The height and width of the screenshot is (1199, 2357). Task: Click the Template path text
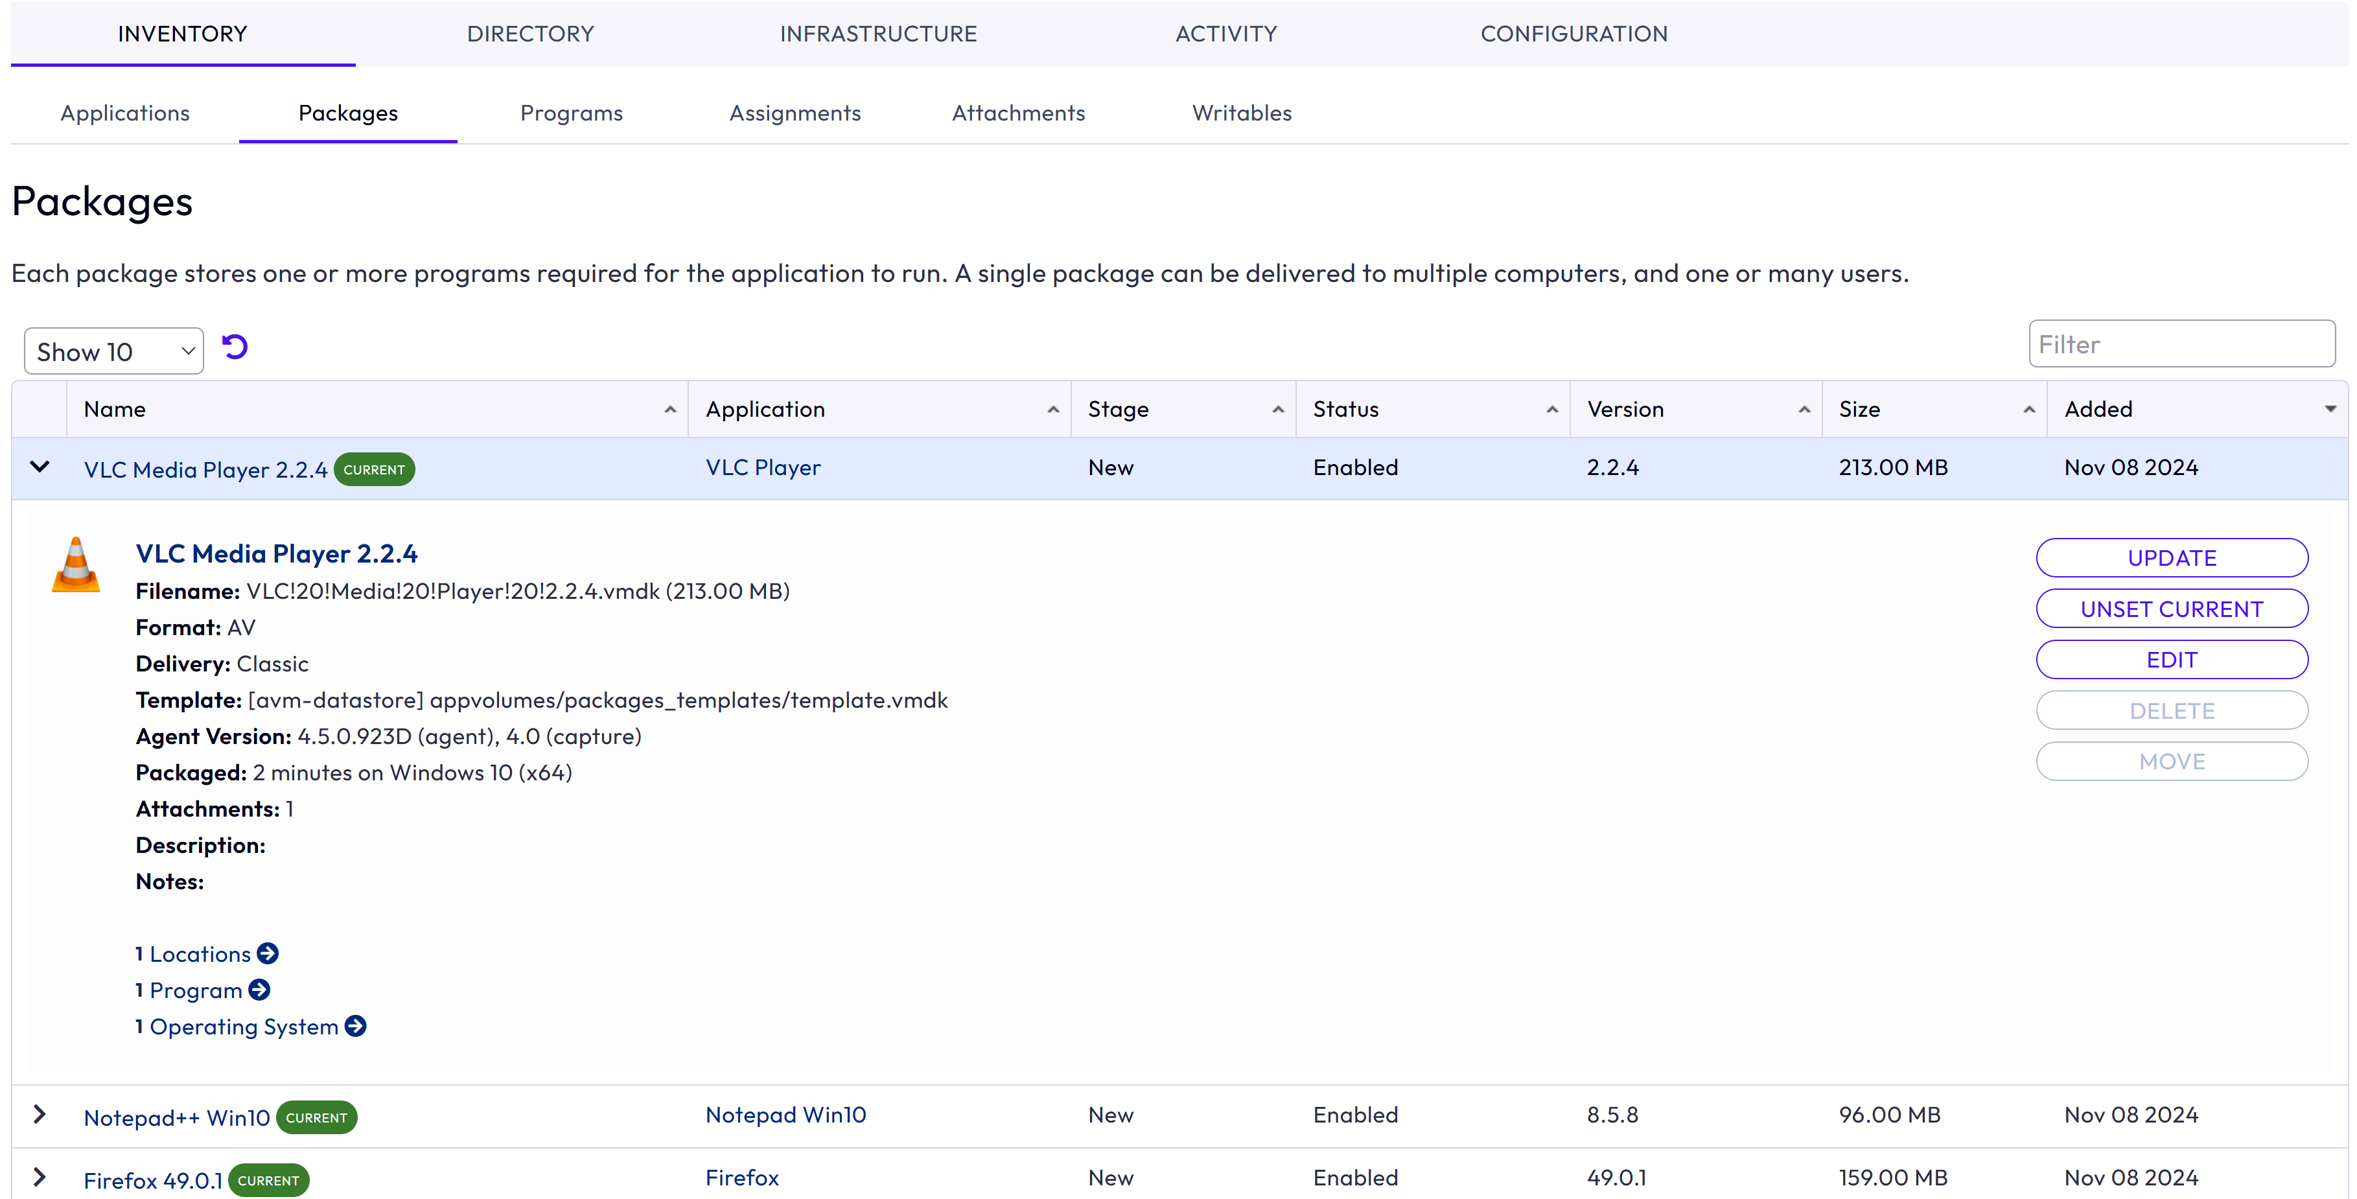598,700
